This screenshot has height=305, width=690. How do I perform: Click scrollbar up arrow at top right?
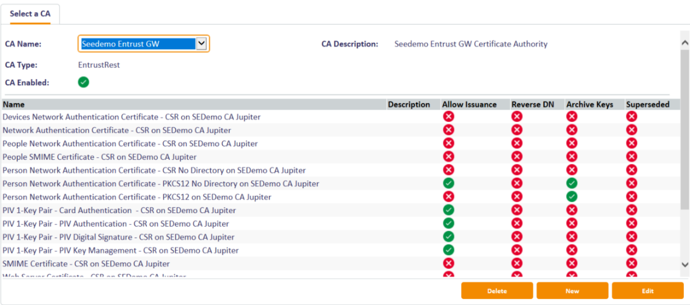coord(684,43)
